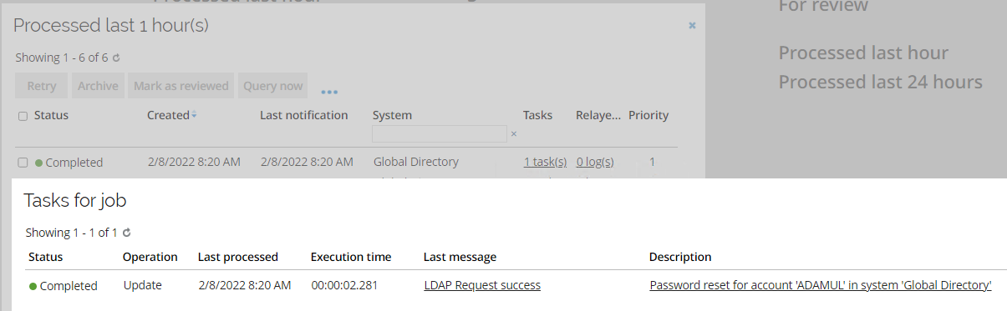The image size is (1007, 311).
Task: Open the LDAP Request success message link
Action: [x=482, y=285]
